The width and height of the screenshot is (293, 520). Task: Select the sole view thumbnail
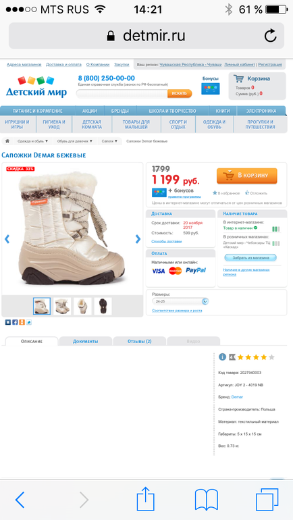103,306
